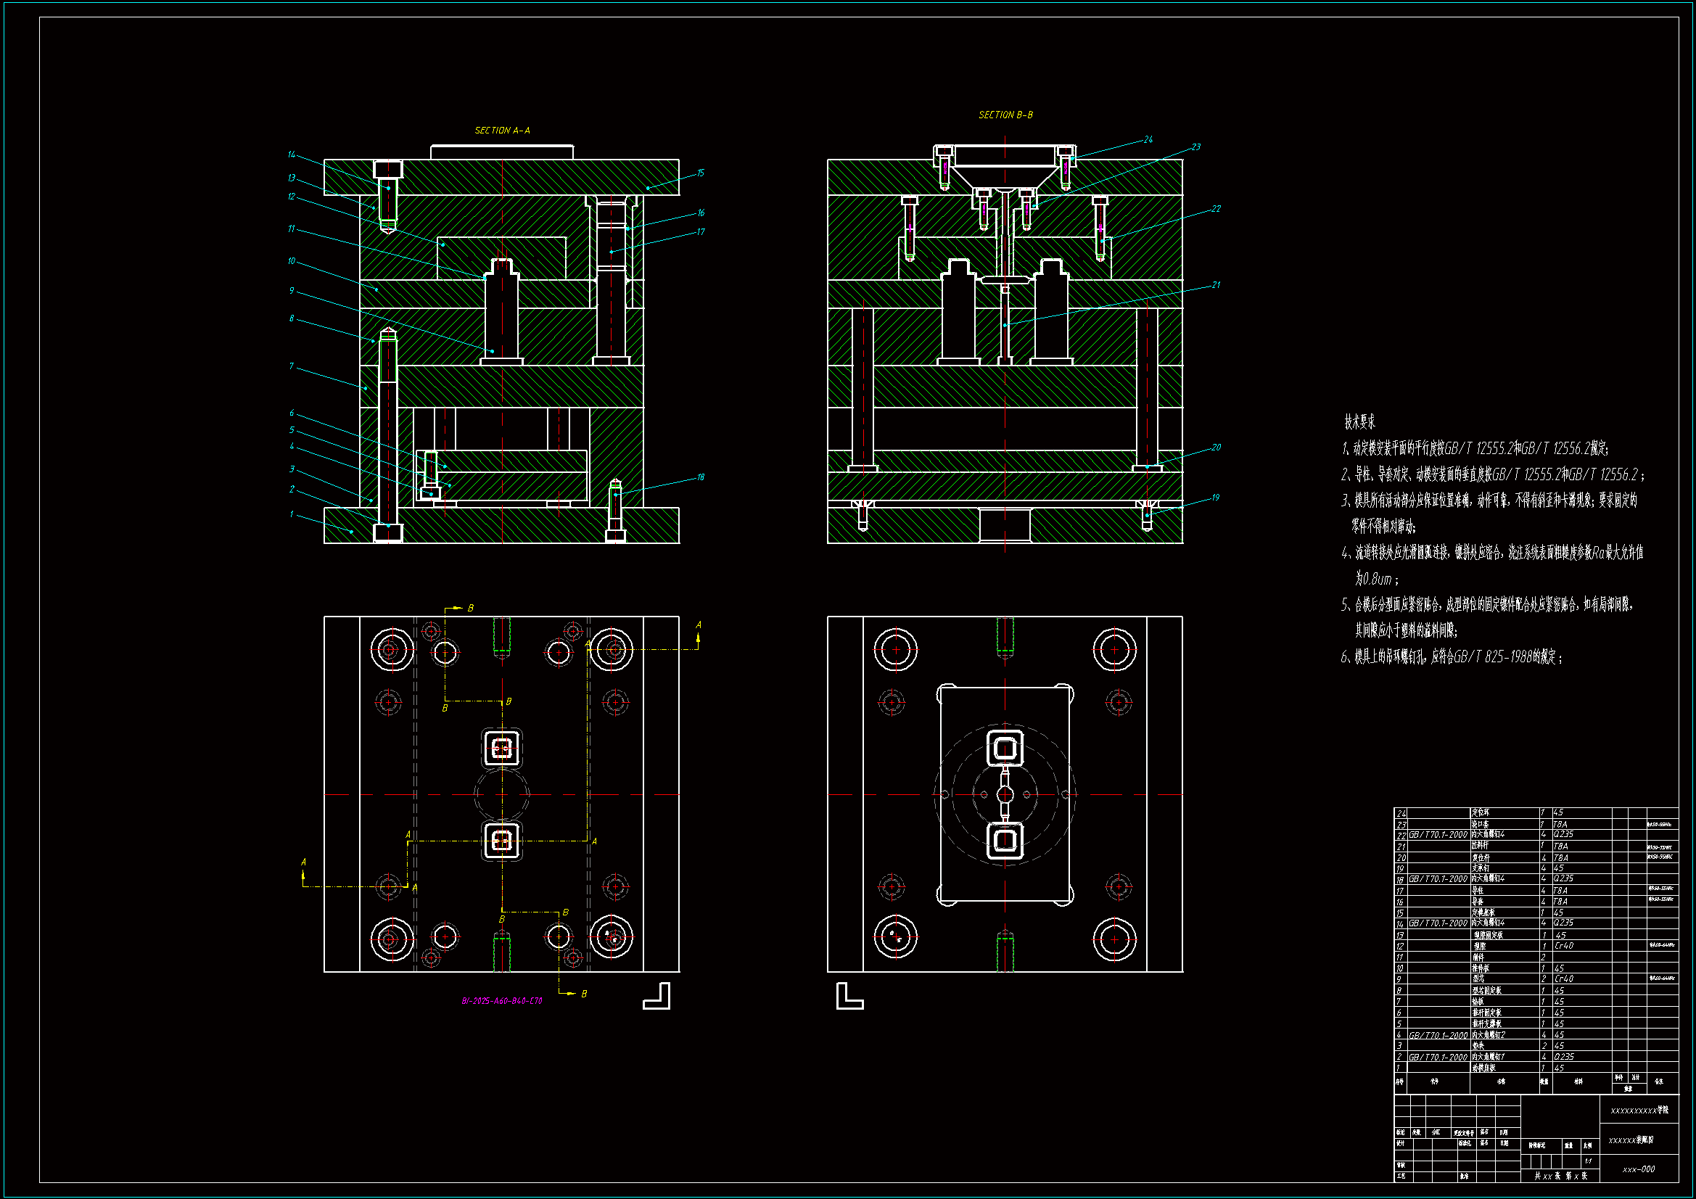Select the magenta BI-2025-A60-B40-C70 text
This screenshot has width=1696, height=1199.
[x=501, y=1001]
